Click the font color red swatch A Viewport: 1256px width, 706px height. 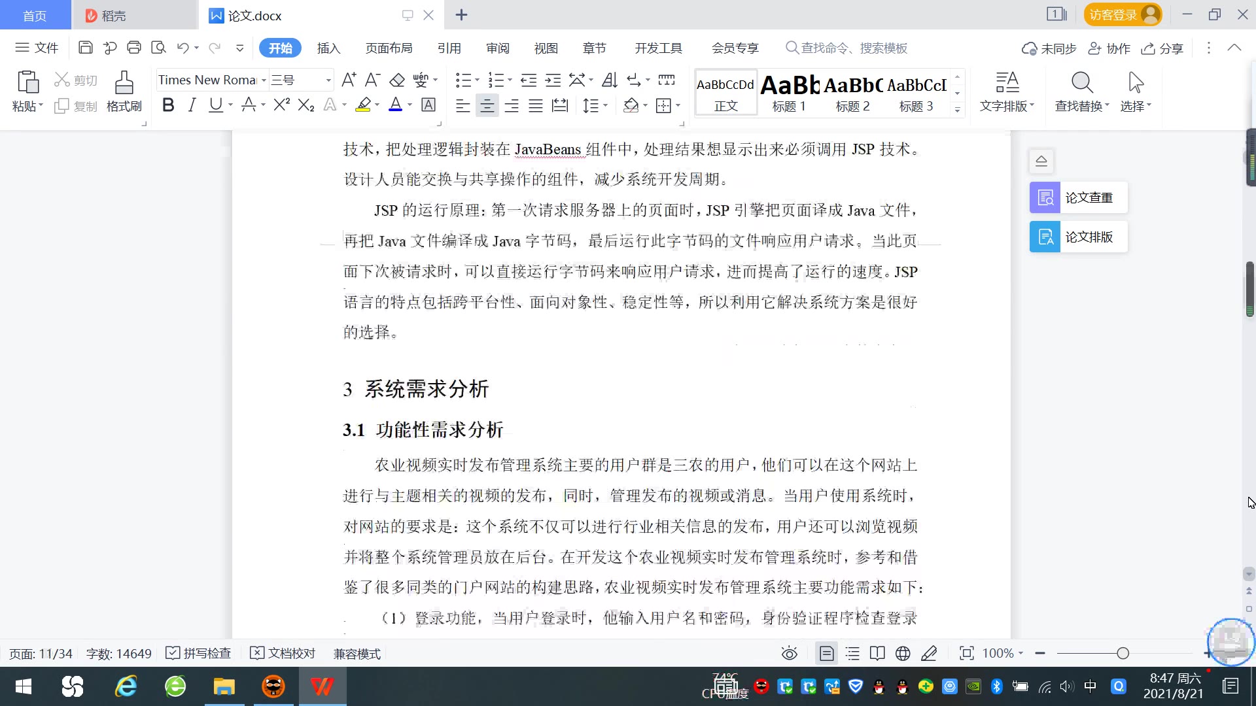coord(395,105)
